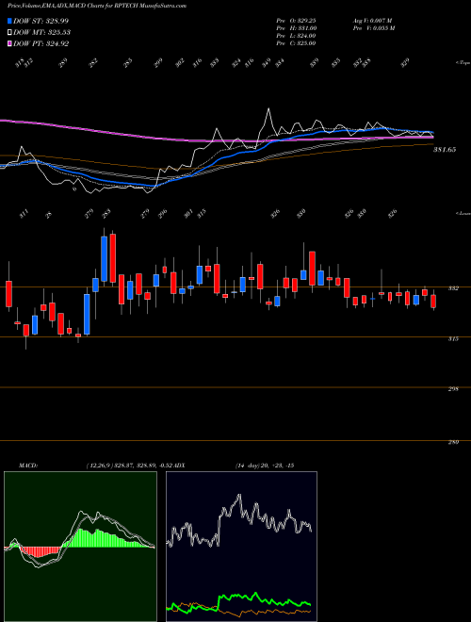471x622 pixels.
Task: Select the 'DOW MT: 325.53' legend text
Action: pyautogui.click(x=42, y=33)
